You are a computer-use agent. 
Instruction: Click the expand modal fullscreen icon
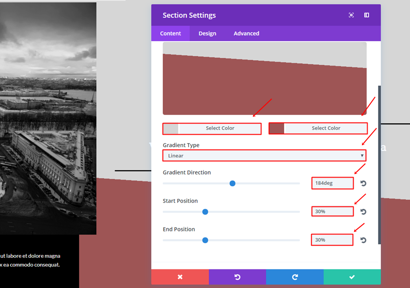[351, 15]
